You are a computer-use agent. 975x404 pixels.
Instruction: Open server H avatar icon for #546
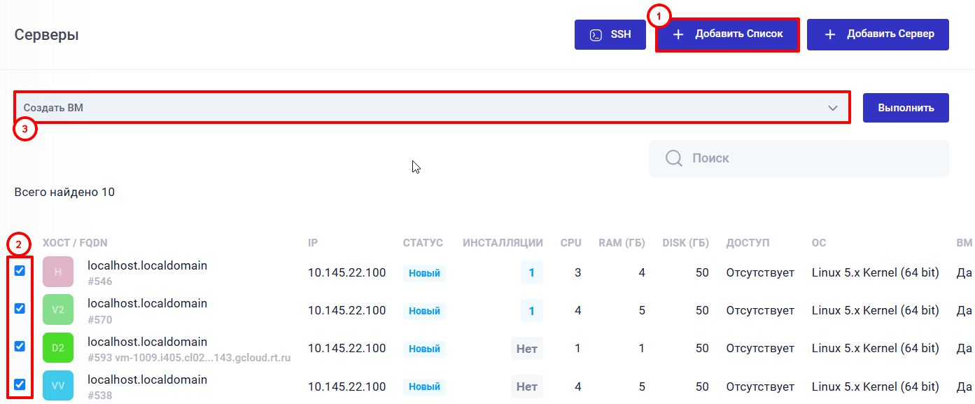57,272
